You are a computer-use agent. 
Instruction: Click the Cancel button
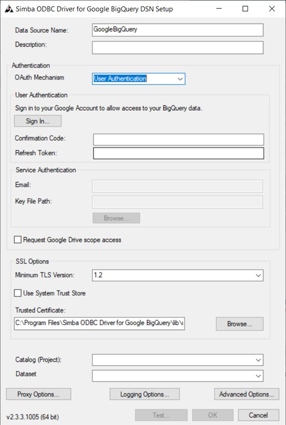[259, 415]
